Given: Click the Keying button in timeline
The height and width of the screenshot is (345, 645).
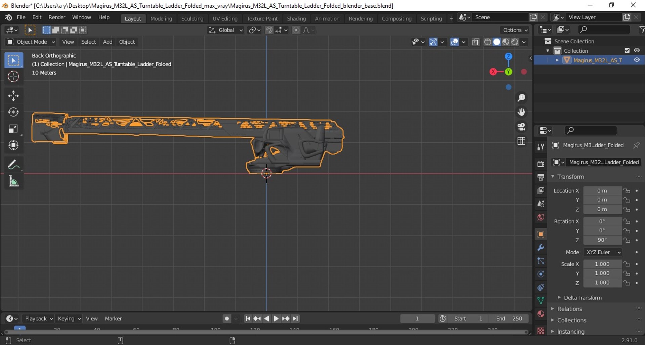Looking at the screenshot, I should (69, 318).
